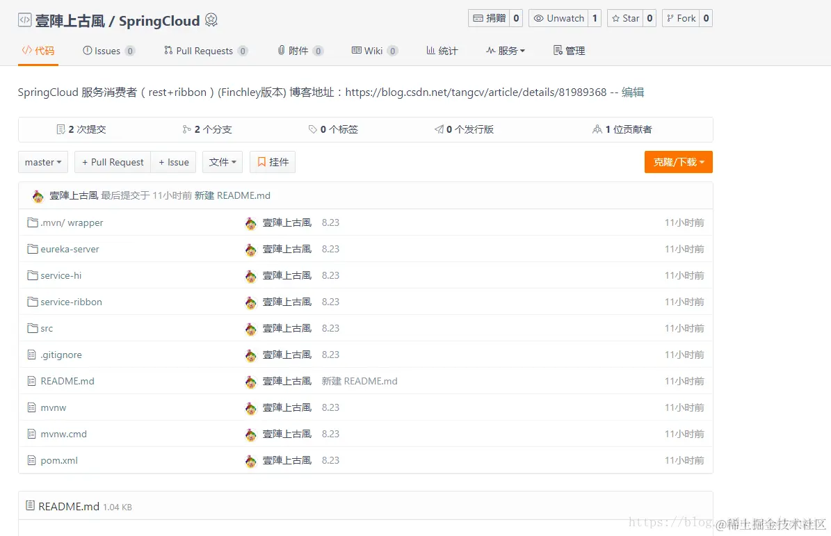Click the avatar in the .mvn/wrapper row

(250, 224)
